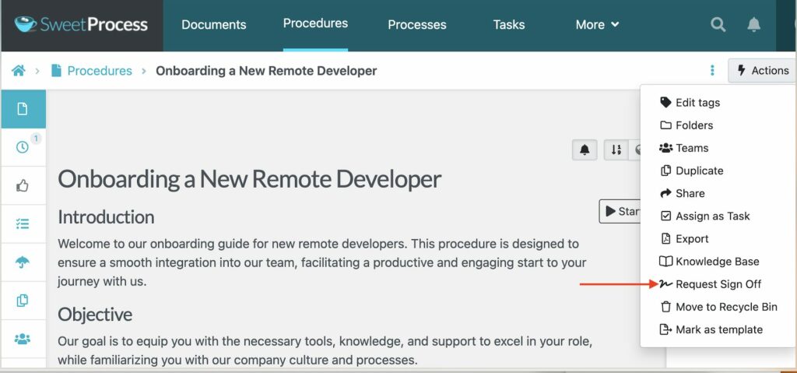The width and height of the screenshot is (797, 373).
Task: Open the checklist tasks icon in sidebar
Action: 23,223
